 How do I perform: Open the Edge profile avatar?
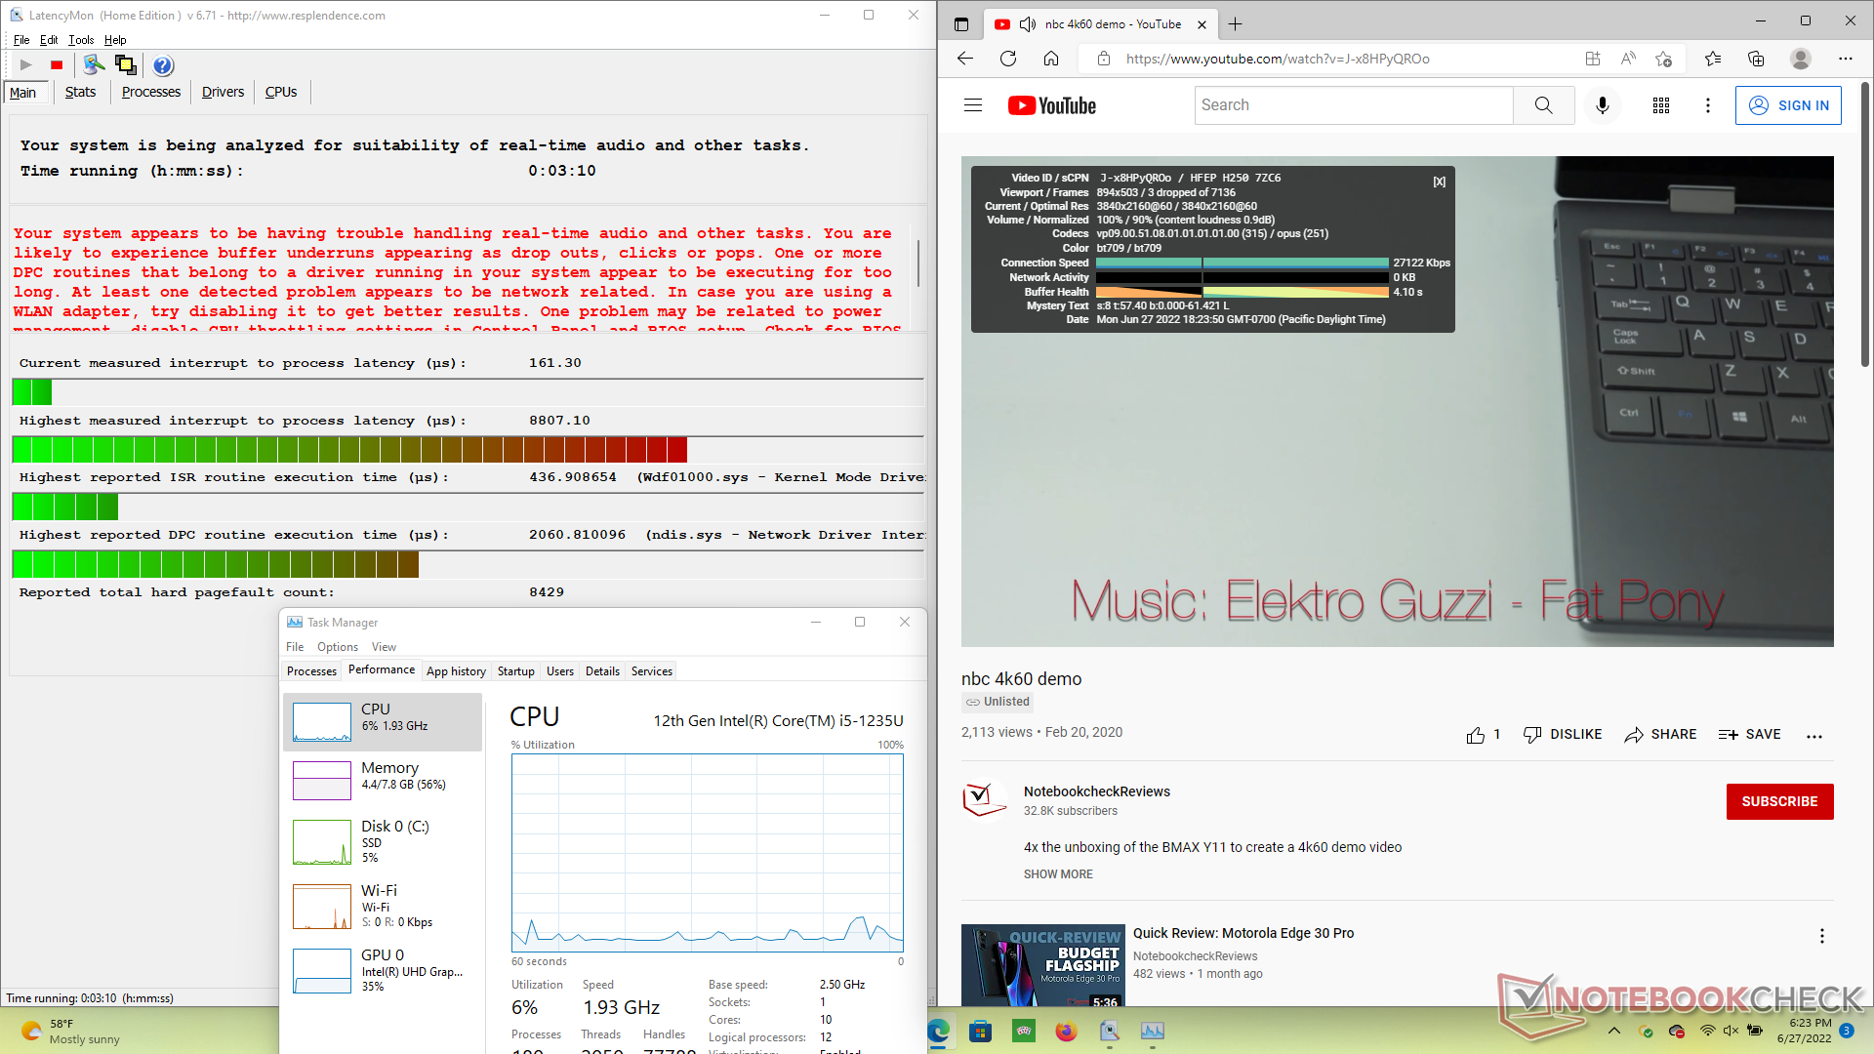(x=1801, y=59)
